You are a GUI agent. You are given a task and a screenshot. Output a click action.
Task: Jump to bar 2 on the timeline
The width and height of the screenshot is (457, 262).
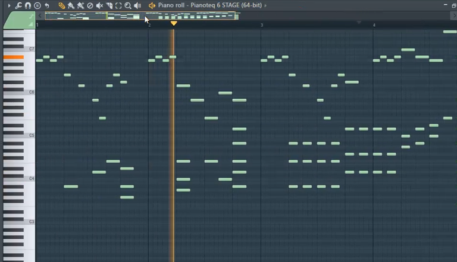coord(149,26)
